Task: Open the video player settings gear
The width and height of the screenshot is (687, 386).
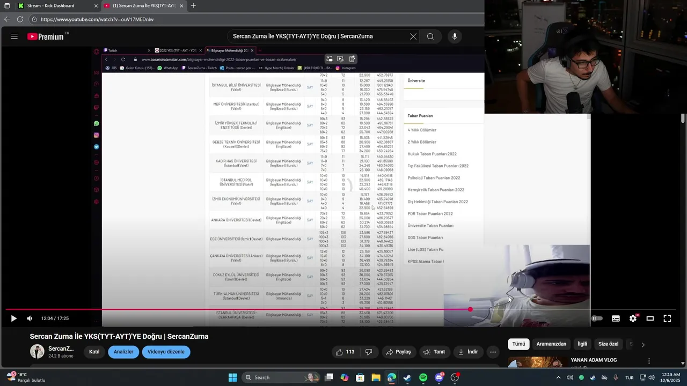Action: coord(633,318)
